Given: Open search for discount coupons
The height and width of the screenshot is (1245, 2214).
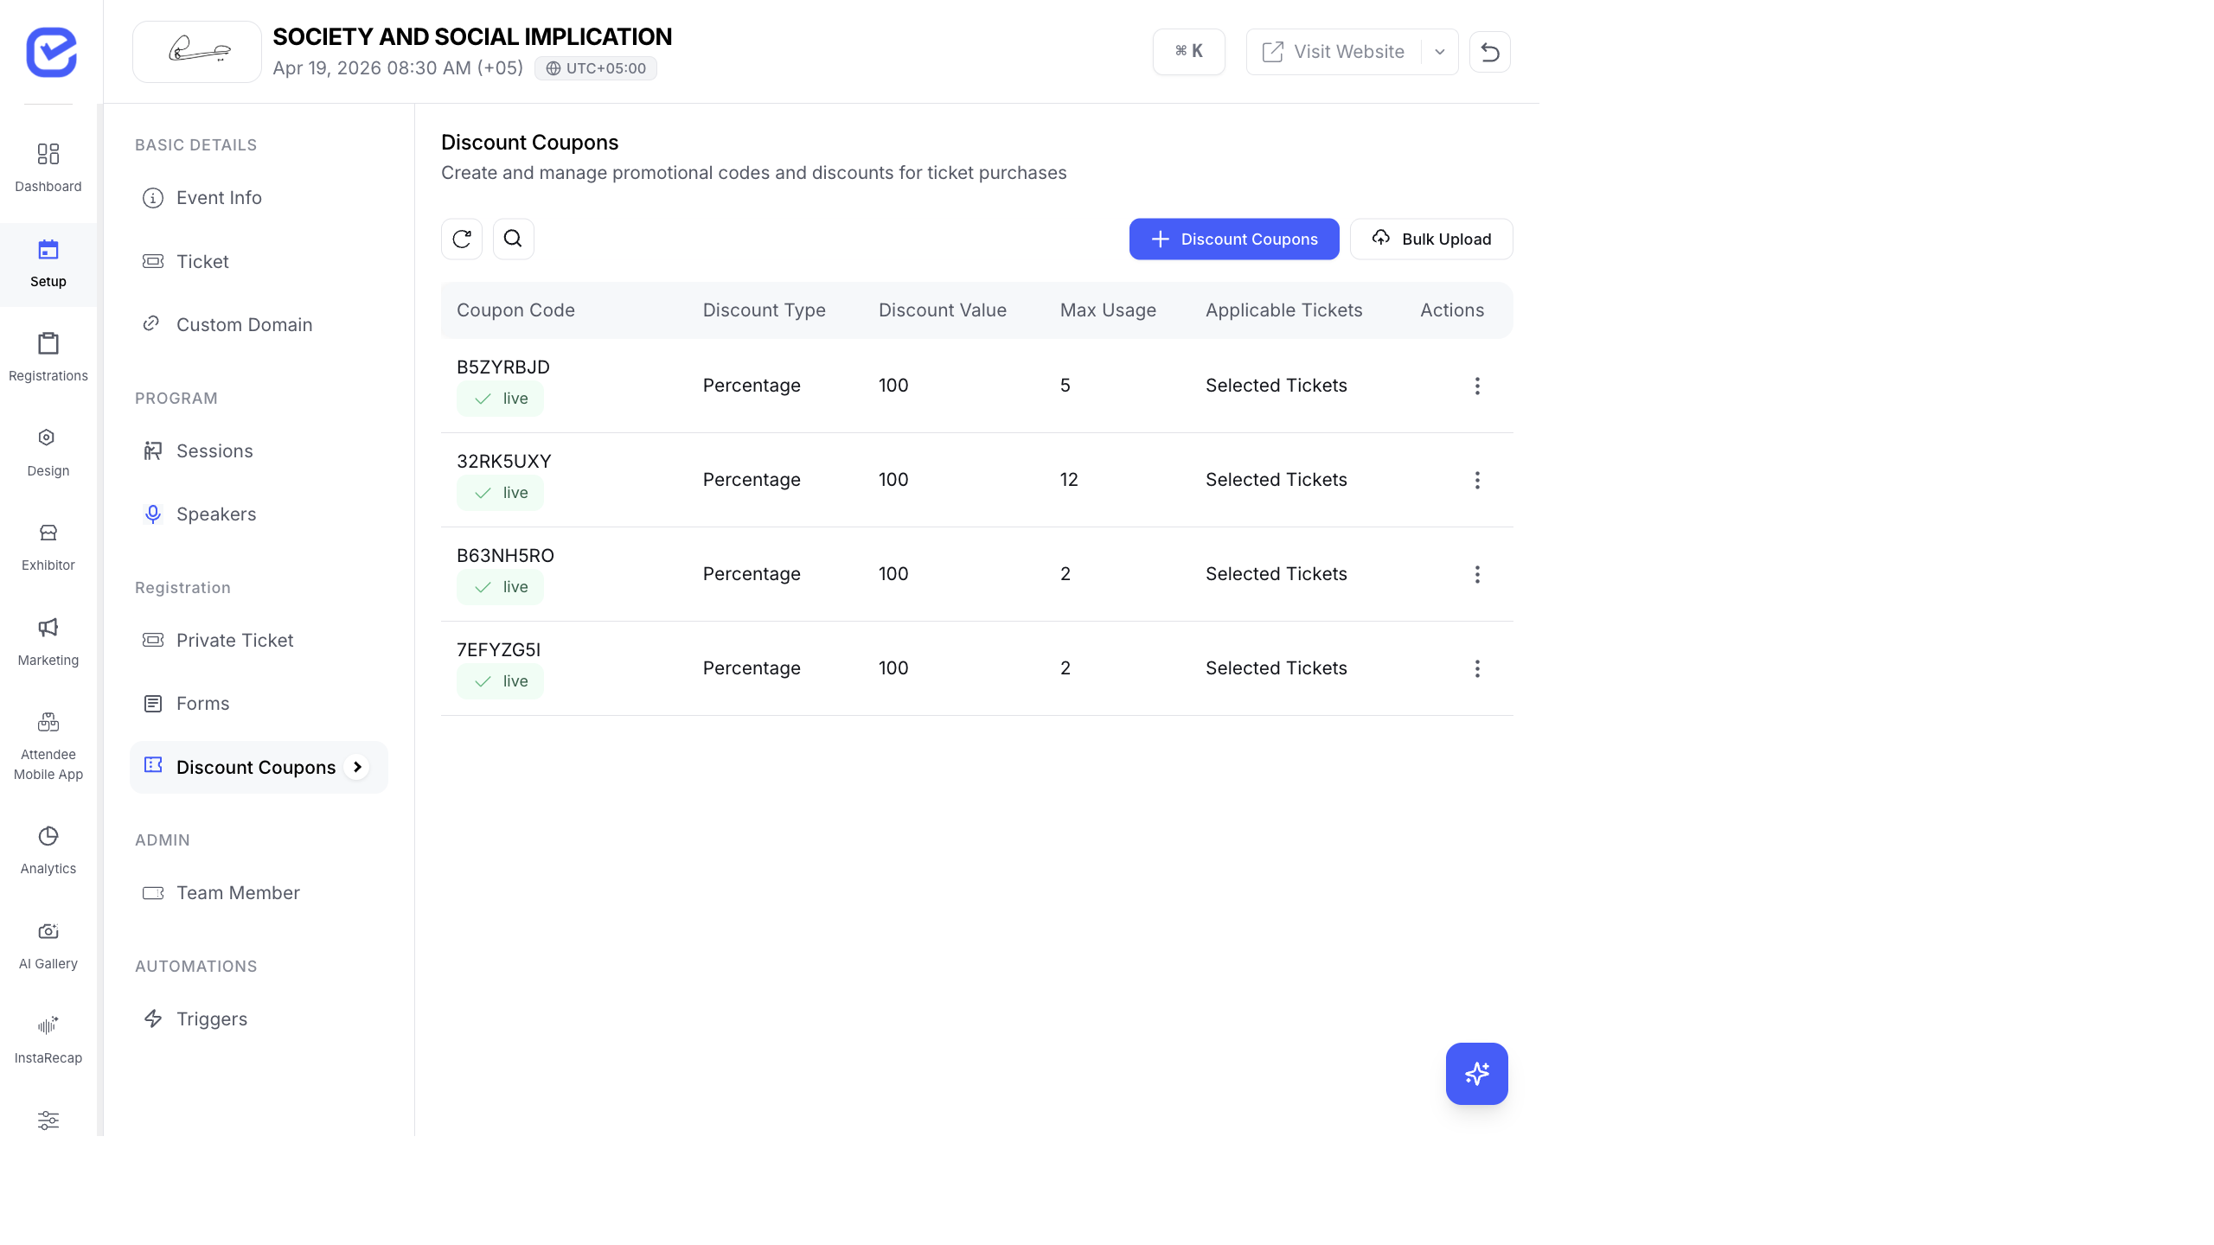Looking at the screenshot, I should 513,239.
